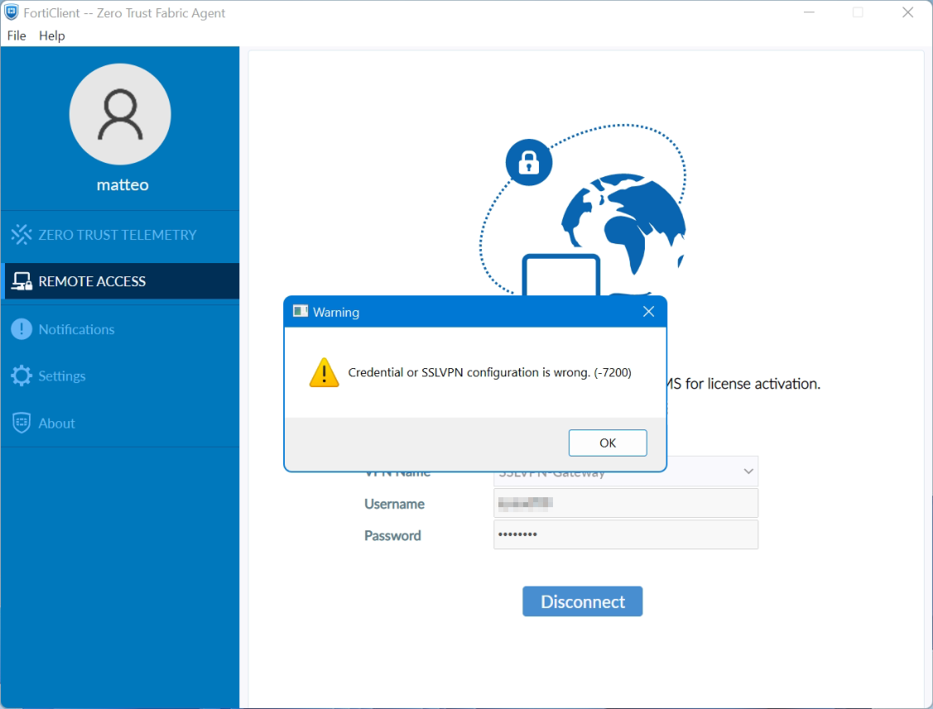Close the Warning dialog with its X
933x709 pixels.
tap(648, 311)
